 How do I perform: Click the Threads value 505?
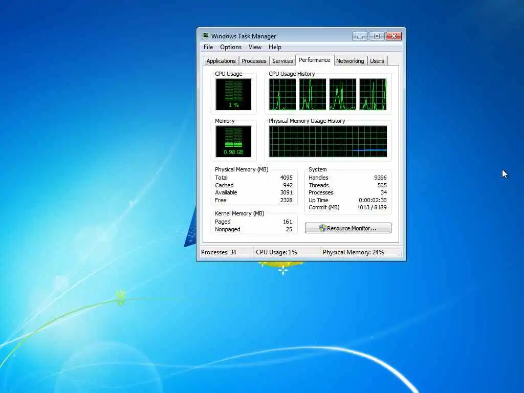(382, 185)
